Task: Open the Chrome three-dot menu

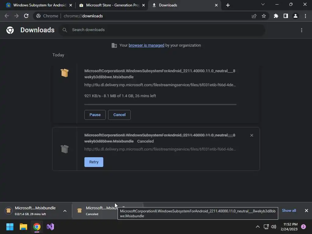Action: tap(305, 16)
